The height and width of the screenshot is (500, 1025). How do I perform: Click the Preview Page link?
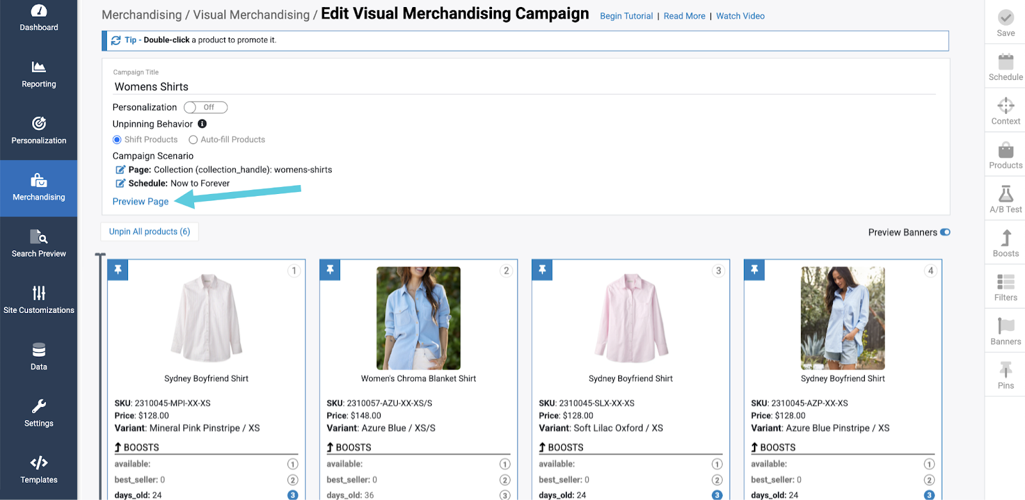click(140, 202)
